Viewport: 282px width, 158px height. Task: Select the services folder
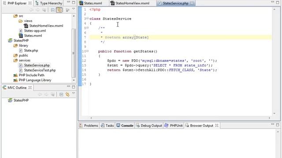[25, 61]
